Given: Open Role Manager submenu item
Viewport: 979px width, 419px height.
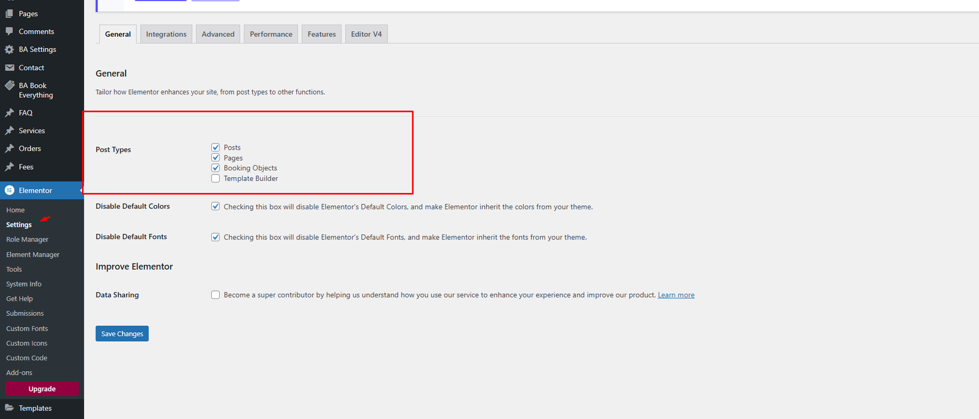Looking at the screenshot, I should coord(27,239).
